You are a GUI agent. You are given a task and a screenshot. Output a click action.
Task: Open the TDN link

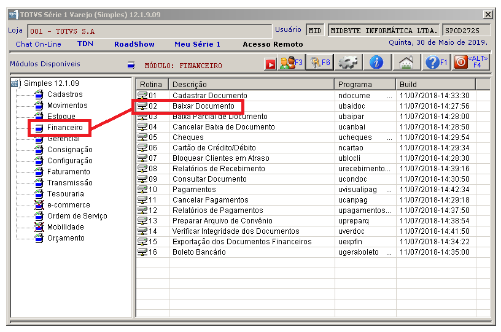(x=85, y=44)
